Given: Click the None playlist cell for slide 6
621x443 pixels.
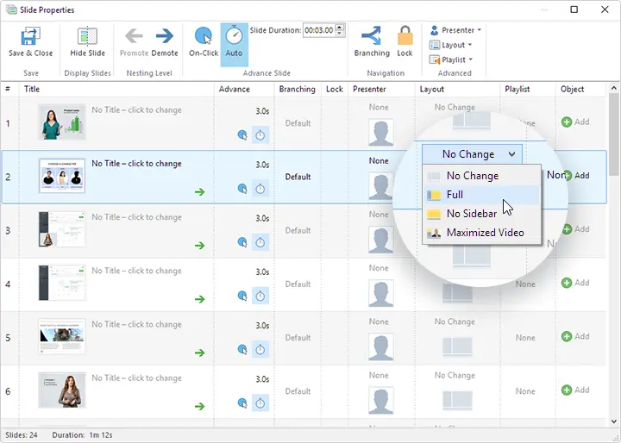Looking at the screenshot, I should (x=525, y=391).
